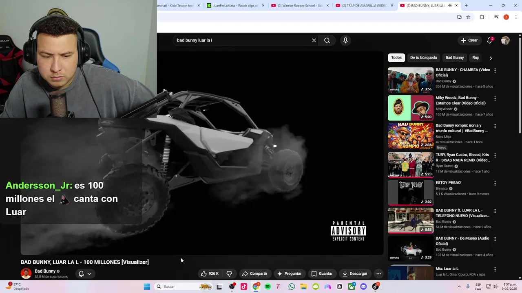The width and height of the screenshot is (522, 293).
Task: Open Spotify from taskbar
Action: pyautogui.click(x=268, y=286)
